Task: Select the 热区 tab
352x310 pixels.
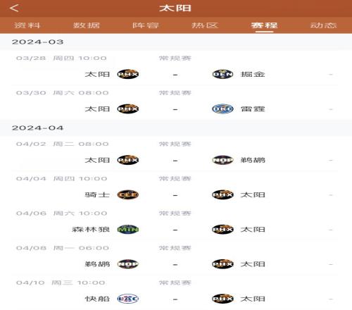Action: click(x=205, y=25)
